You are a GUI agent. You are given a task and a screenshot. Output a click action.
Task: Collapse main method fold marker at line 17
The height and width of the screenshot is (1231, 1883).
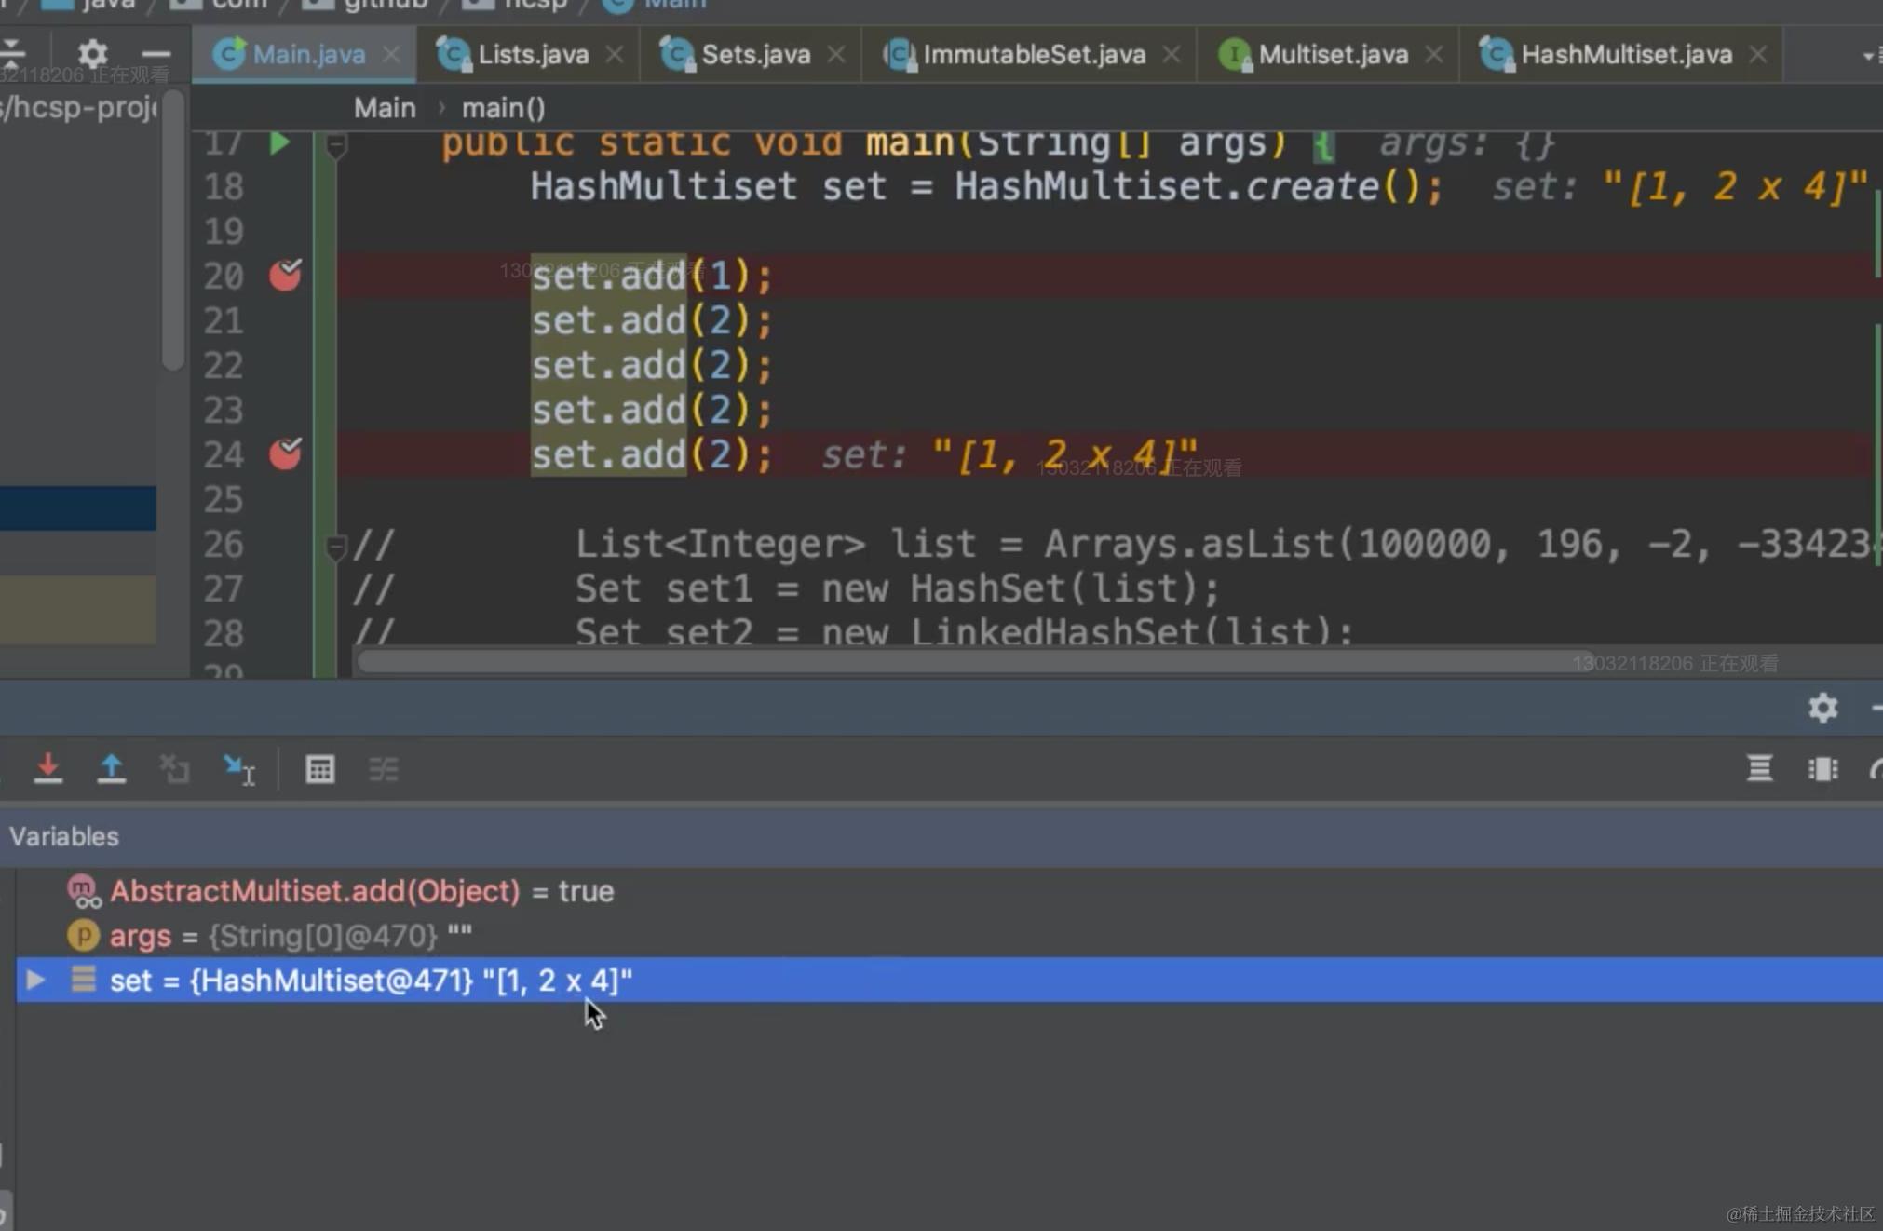336,145
